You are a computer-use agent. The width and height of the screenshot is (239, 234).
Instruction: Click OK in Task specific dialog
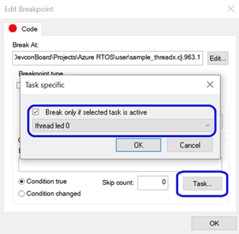point(138,145)
